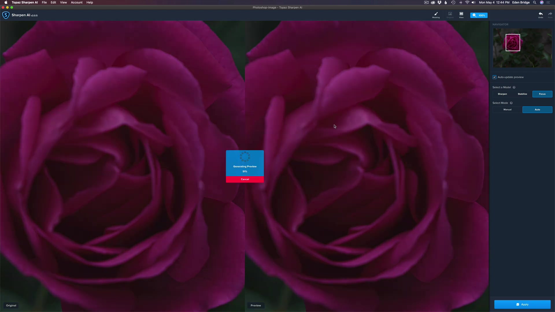
Task: Click the 100% zoom button
Action: tap(479, 15)
